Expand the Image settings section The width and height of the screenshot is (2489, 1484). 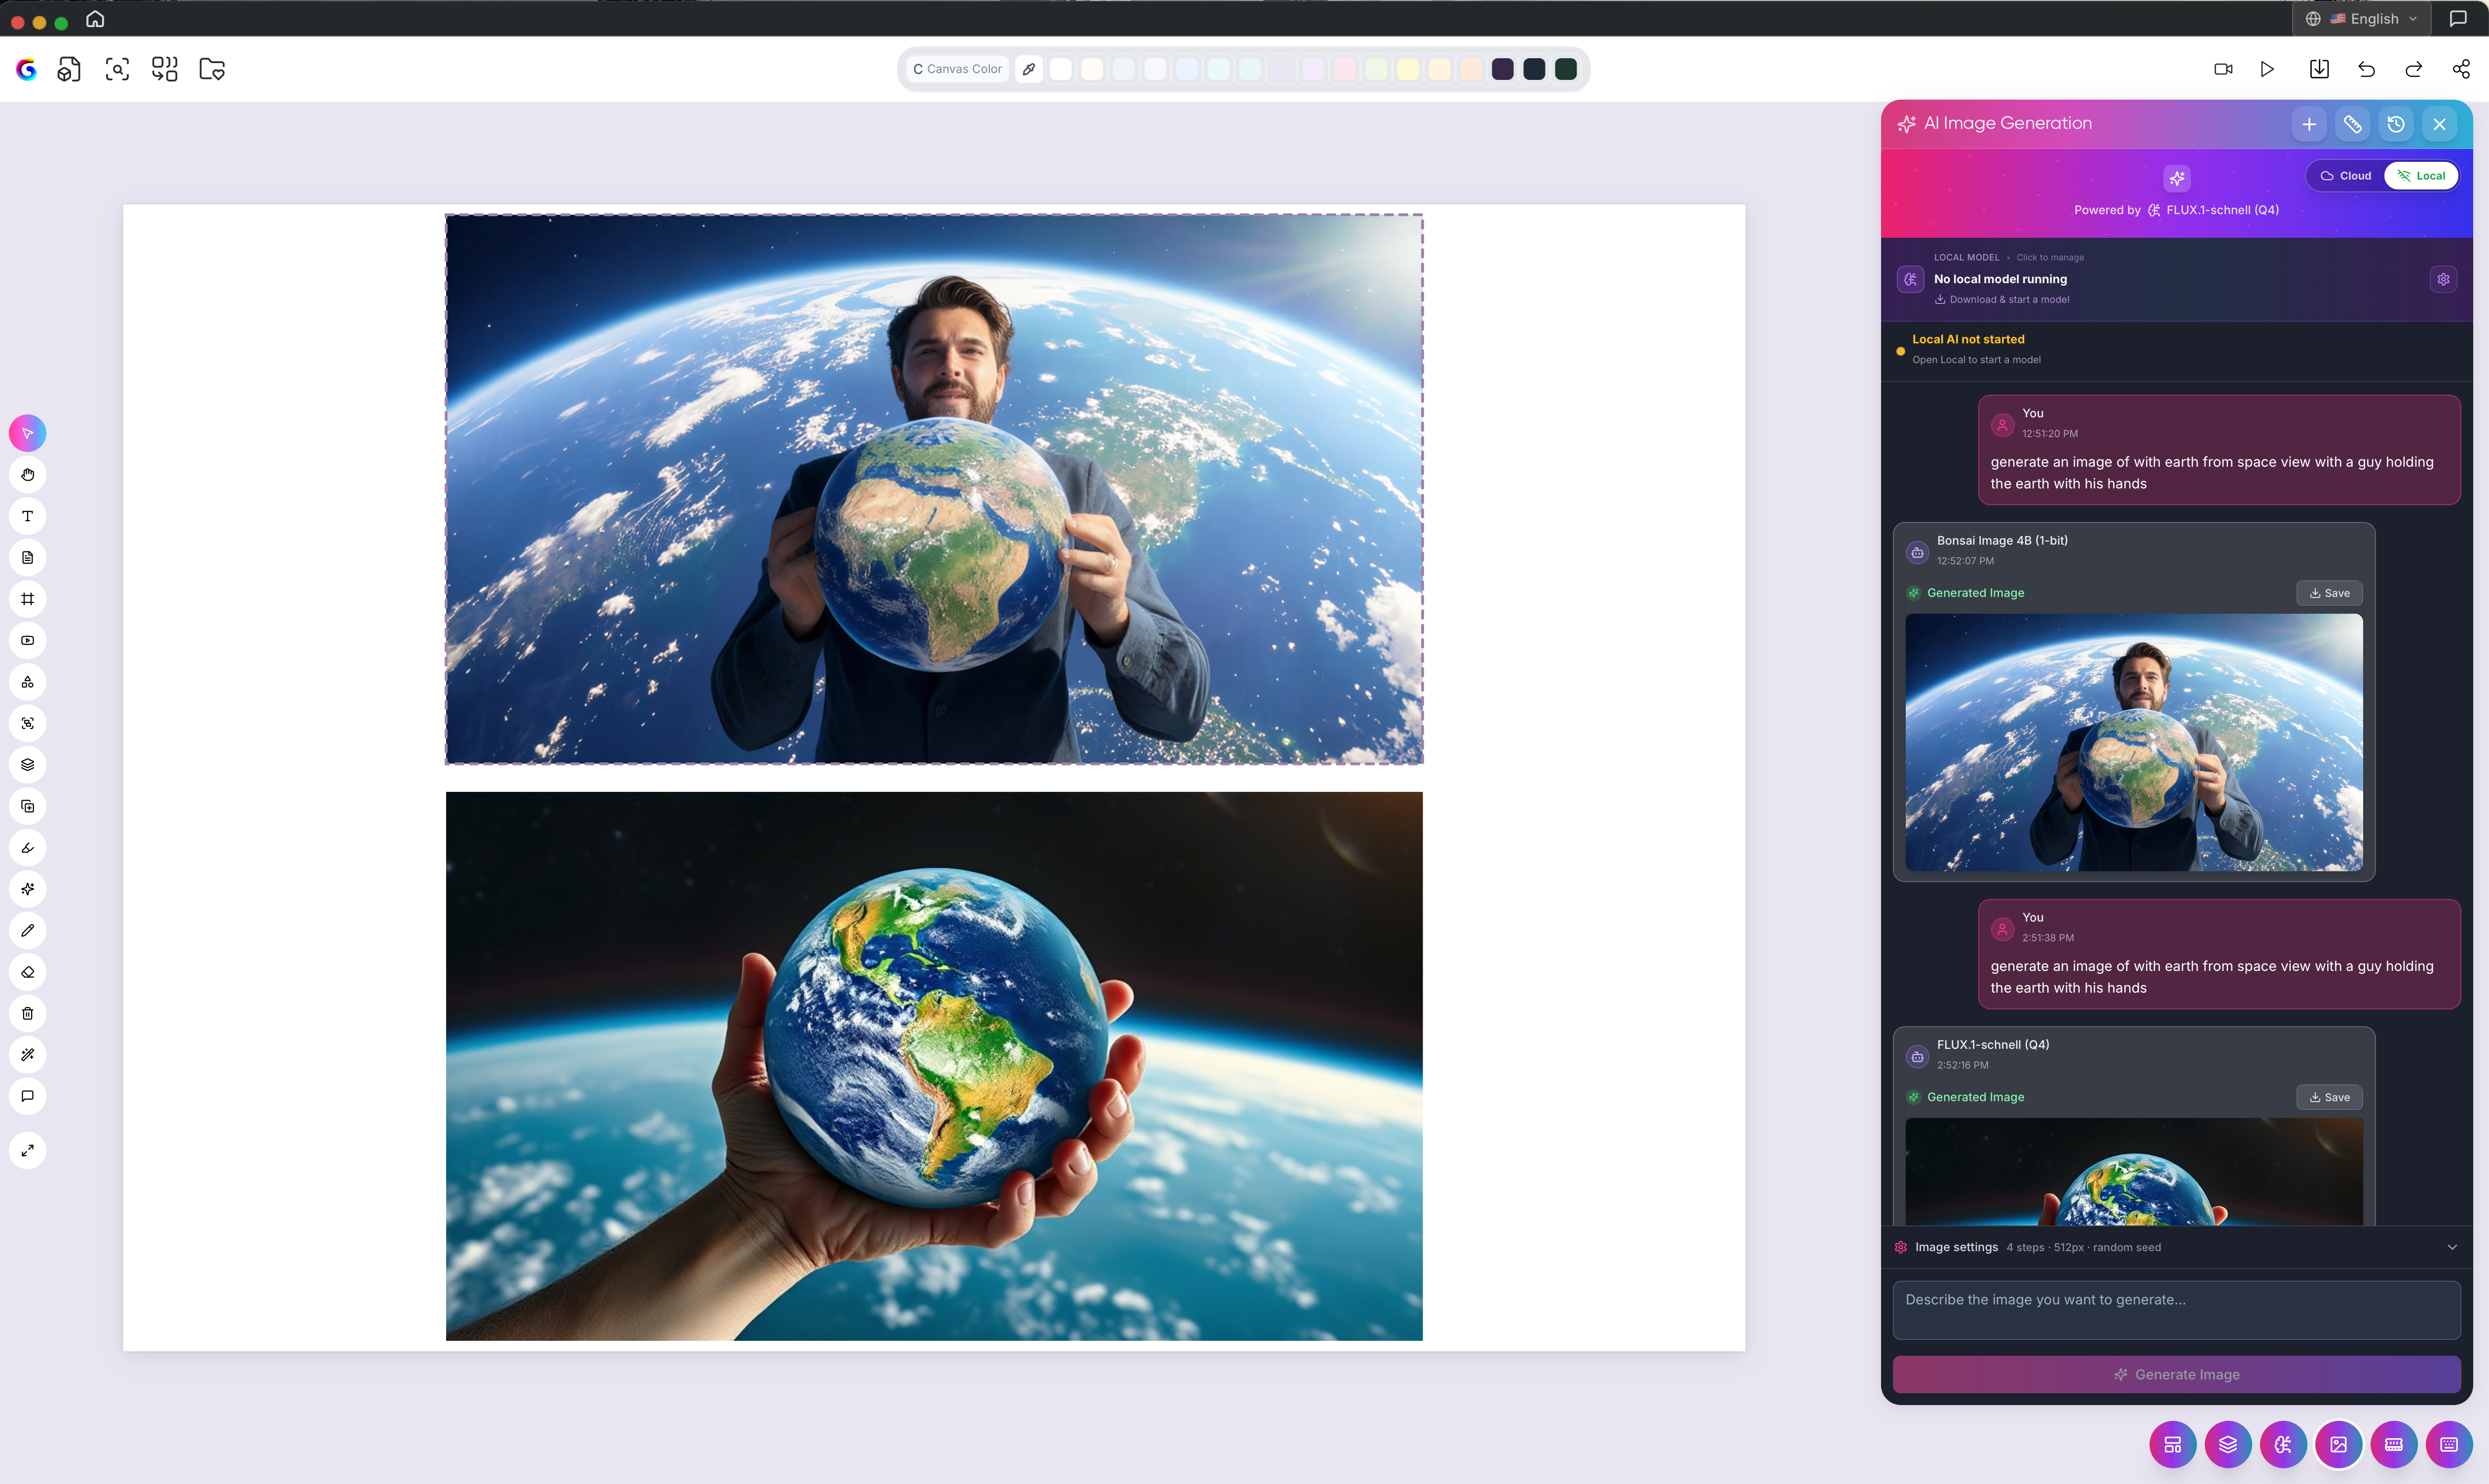click(x=2177, y=1248)
